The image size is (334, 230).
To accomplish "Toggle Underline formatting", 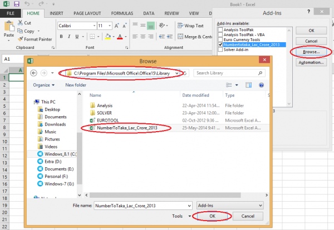I will tap(77, 37).
